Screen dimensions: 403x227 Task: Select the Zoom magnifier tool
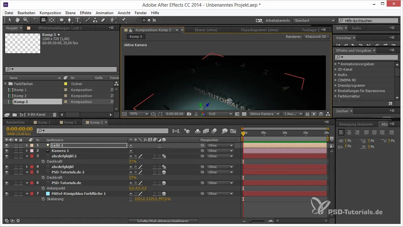coord(26,20)
